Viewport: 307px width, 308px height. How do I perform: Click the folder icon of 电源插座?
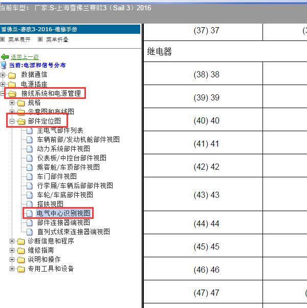(x=12, y=84)
